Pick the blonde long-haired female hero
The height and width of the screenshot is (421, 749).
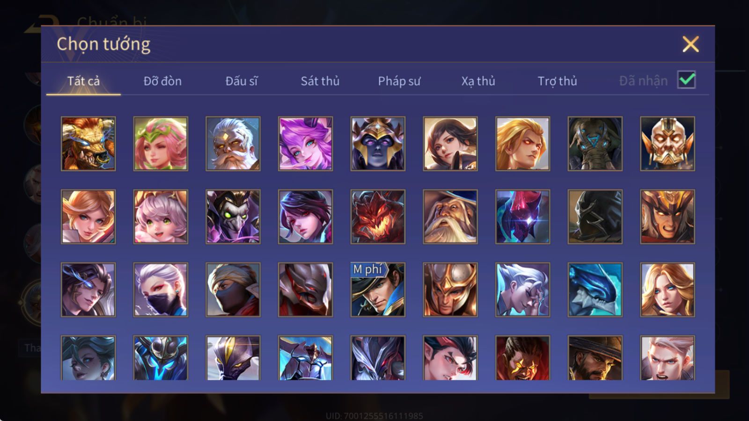pos(668,290)
